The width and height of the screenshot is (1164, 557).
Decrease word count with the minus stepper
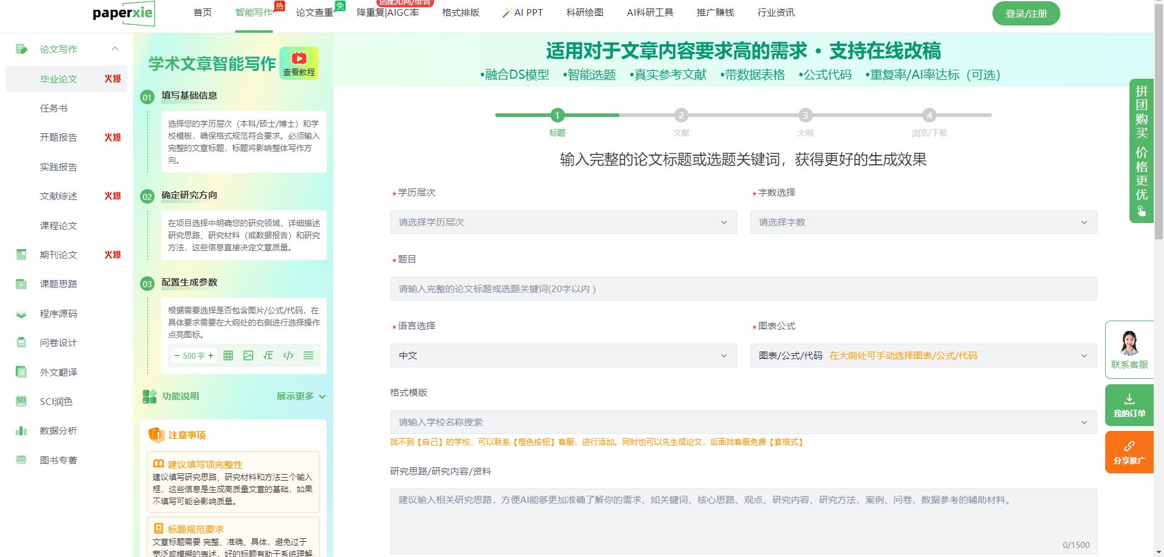(176, 356)
